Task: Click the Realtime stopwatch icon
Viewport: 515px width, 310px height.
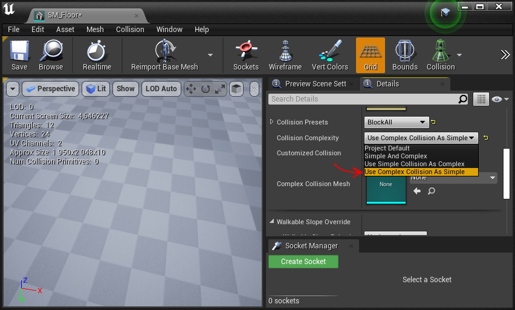Action: click(x=97, y=51)
